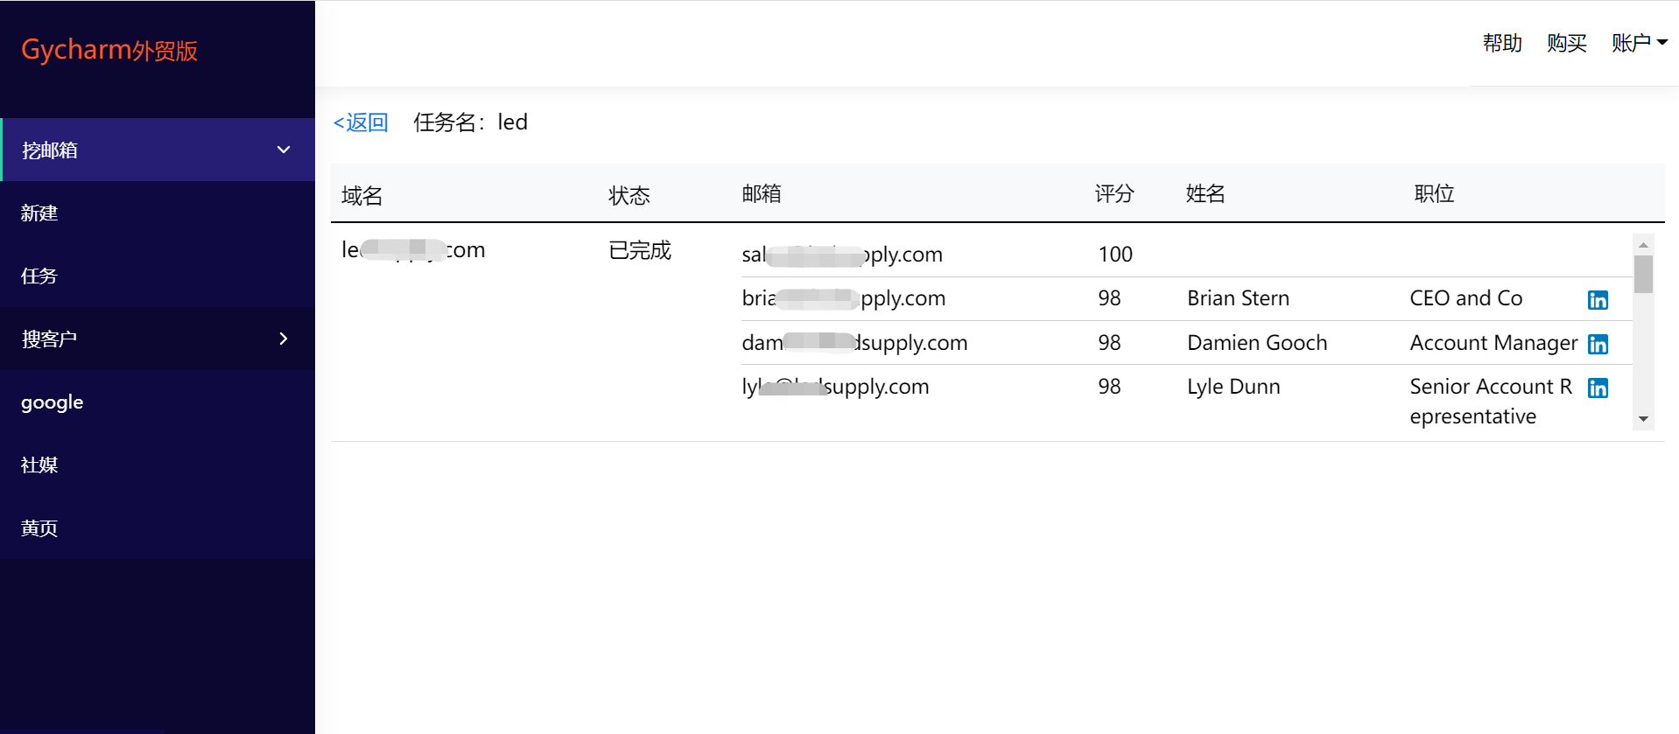Open the 帮助 link
Image resolution: width=1679 pixels, height=734 pixels.
coord(1502,43)
